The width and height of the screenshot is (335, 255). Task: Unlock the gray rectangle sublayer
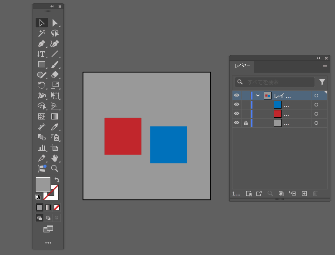coord(246,123)
